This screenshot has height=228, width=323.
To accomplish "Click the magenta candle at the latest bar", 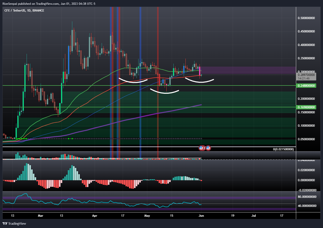I will click(200, 71).
